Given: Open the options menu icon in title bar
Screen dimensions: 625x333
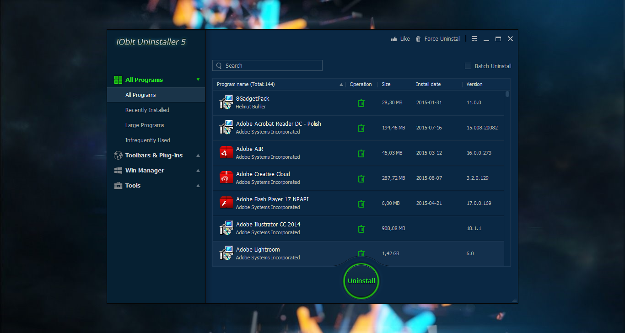Looking at the screenshot, I should [x=474, y=39].
